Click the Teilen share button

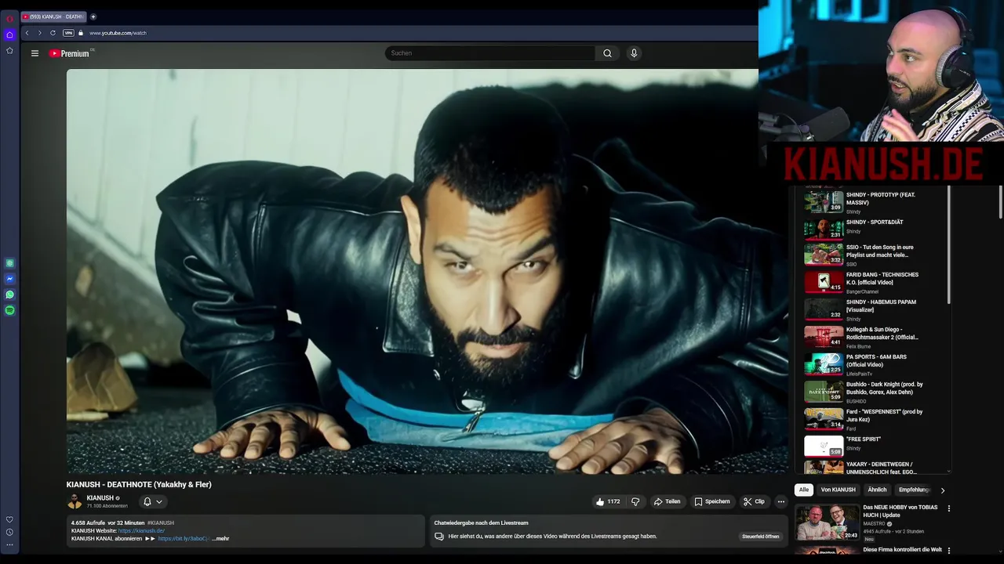(667, 501)
